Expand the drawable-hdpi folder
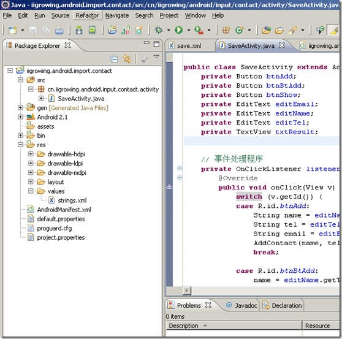The width and height of the screenshot is (342, 339). (31, 154)
